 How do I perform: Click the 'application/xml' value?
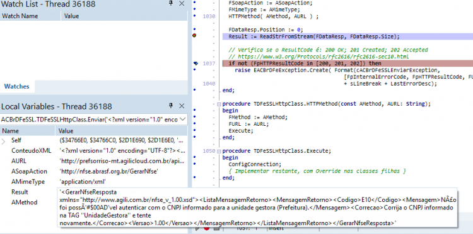tap(83, 182)
